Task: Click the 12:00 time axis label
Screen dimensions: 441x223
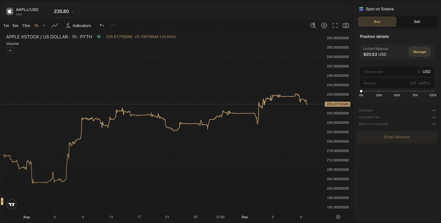Action: pos(220,217)
